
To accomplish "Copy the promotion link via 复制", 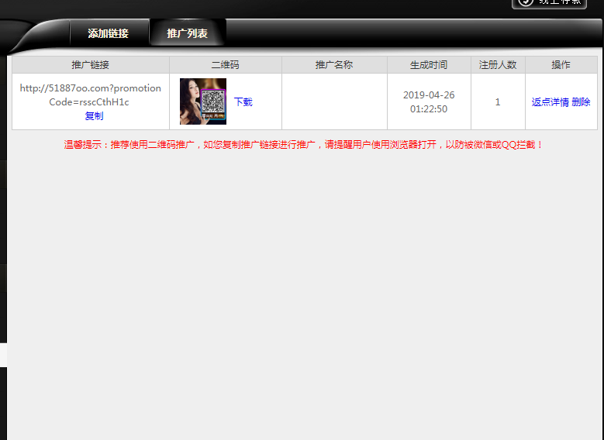I will click(x=94, y=116).
